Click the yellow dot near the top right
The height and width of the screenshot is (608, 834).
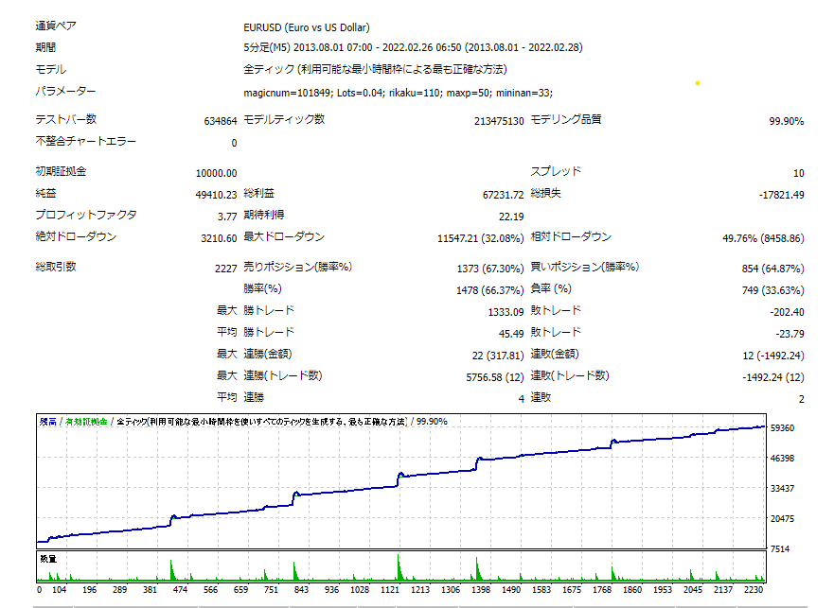pyautogui.click(x=698, y=83)
